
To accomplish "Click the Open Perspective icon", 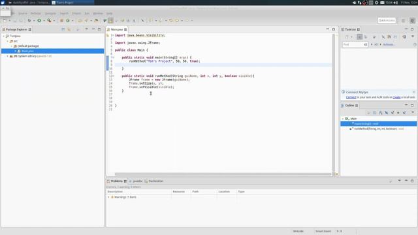I will (x=404, y=20).
